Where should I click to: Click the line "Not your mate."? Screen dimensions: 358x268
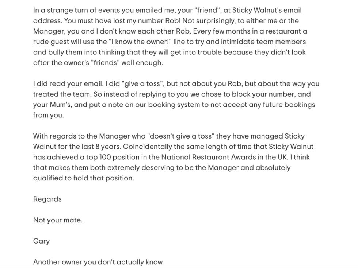point(58,220)
